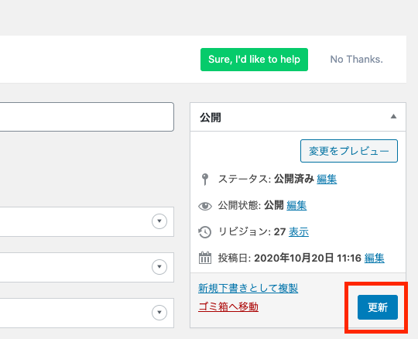Click the revision history clock icon
Viewport: 418px width, 339px height.
pyautogui.click(x=204, y=232)
